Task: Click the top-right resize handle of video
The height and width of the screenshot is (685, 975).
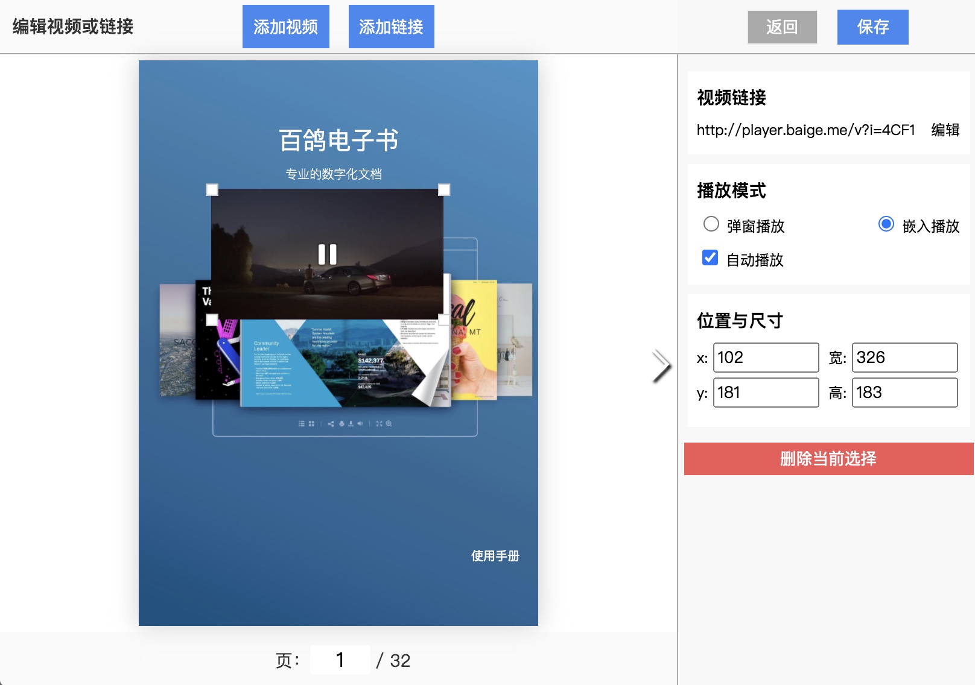Action: click(443, 190)
